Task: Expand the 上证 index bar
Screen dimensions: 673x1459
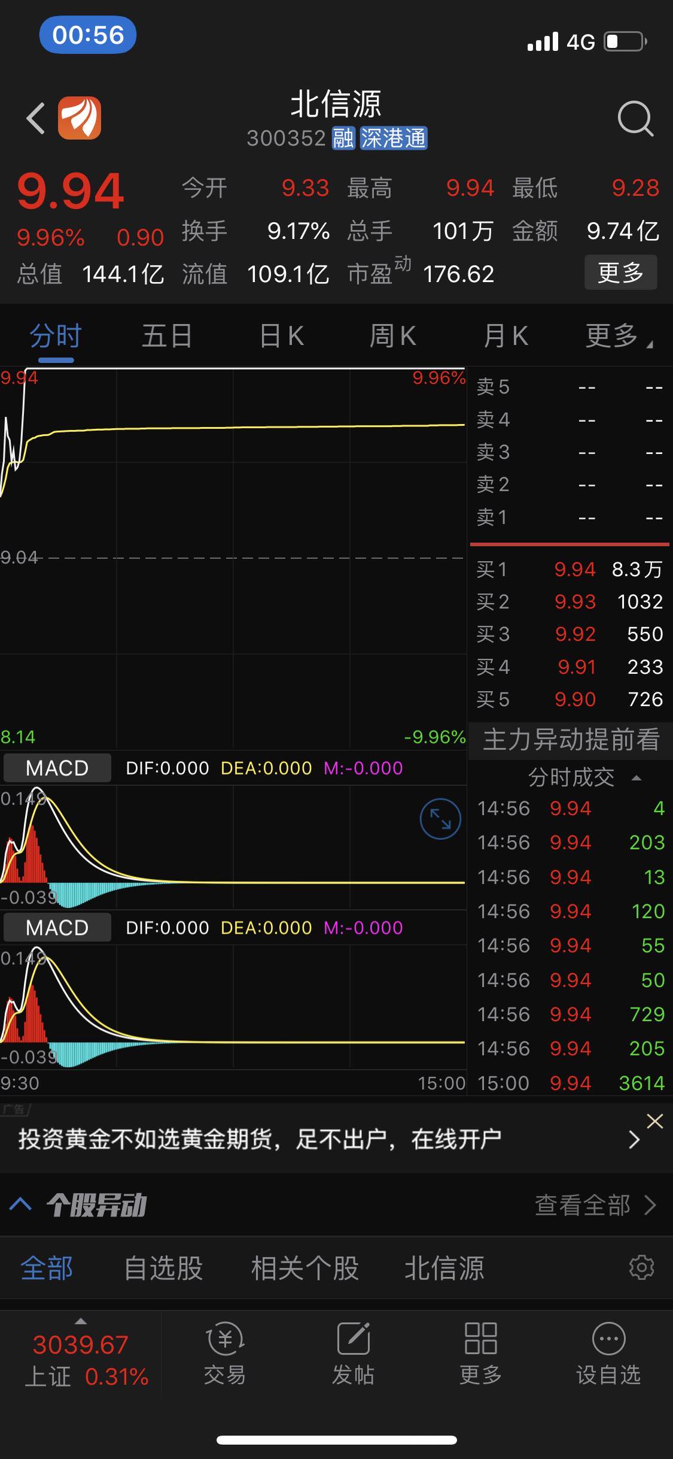Action: [81, 1321]
